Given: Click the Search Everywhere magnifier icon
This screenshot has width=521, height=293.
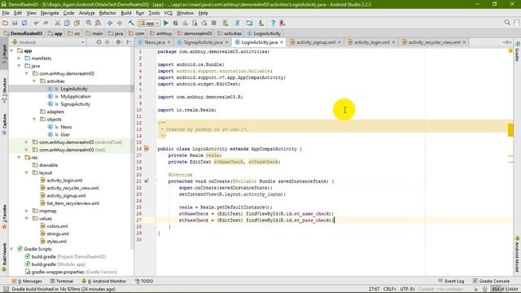Looking at the screenshot, I should pyautogui.click(x=507, y=23).
